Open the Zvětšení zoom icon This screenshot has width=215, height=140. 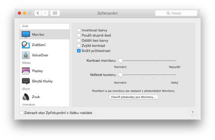pyautogui.click(x=26, y=45)
